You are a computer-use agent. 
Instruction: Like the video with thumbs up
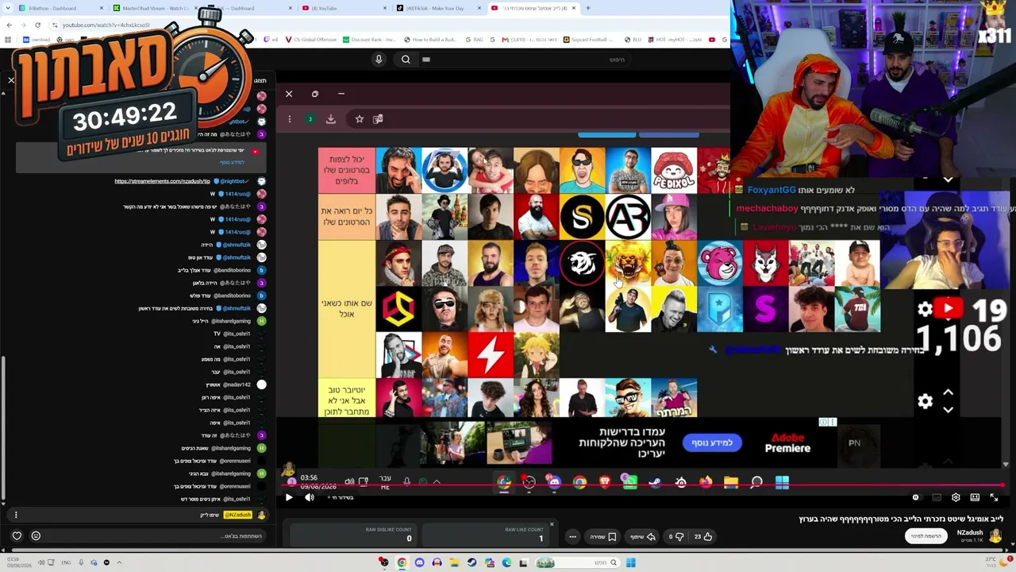click(703, 536)
